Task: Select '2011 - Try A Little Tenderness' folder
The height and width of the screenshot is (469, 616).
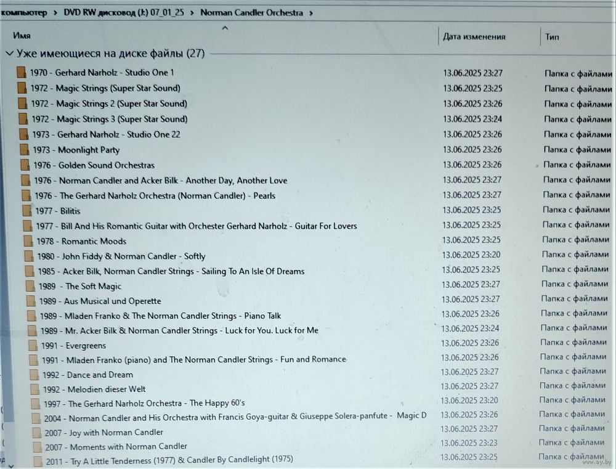Action: tap(169, 460)
